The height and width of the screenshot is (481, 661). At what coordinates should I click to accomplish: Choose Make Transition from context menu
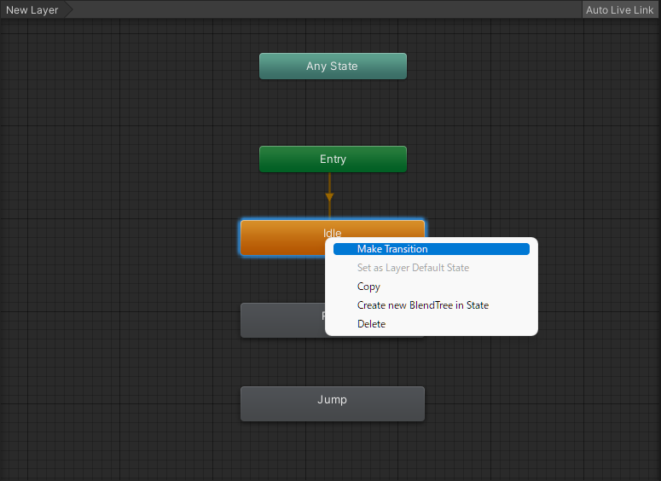click(432, 249)
